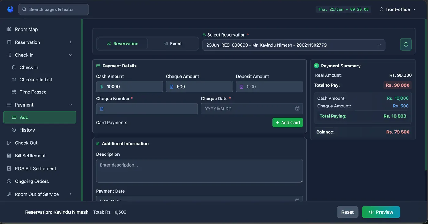This screenshot has height=224, width=428.
Task: Click the Balance Rs. 79,500 value
Action: [x=398, y=132]
